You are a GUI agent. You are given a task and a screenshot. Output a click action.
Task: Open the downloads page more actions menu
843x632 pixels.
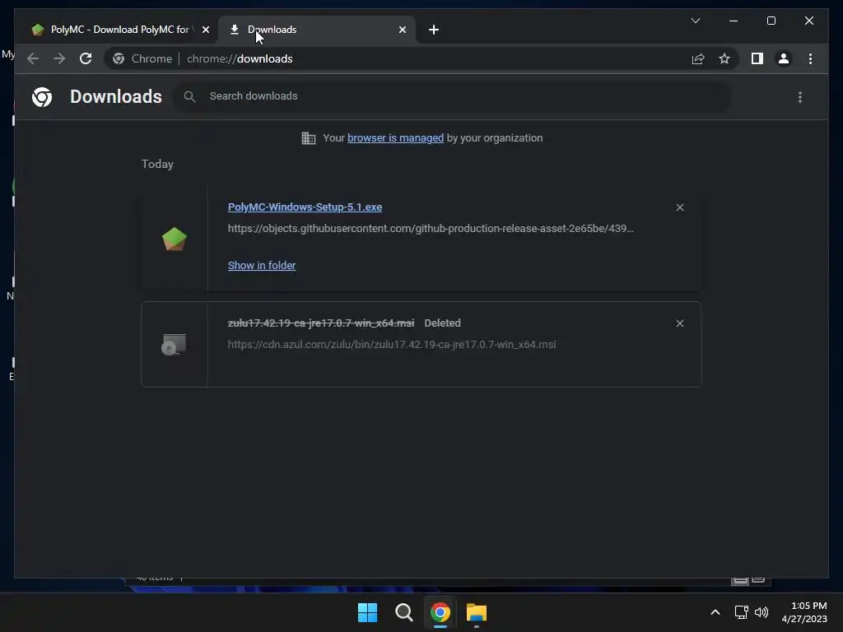[800, 97]
